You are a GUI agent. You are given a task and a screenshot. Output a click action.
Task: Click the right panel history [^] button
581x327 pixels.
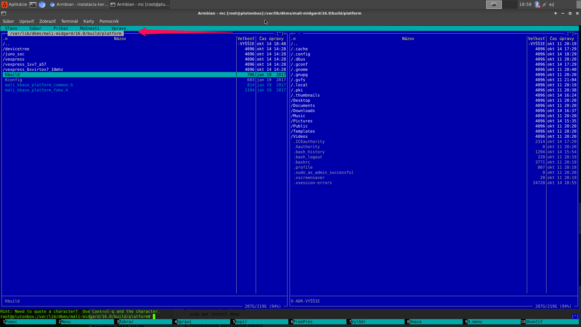coord(570,33)
